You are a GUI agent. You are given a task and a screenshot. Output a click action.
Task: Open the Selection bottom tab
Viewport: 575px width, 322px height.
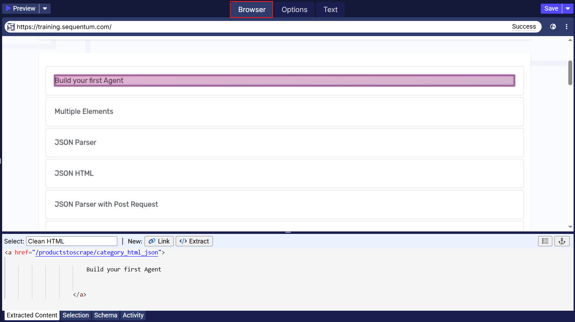[75, 315]
